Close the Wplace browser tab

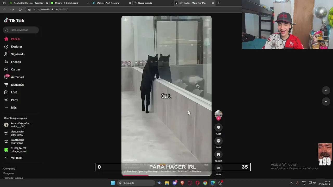coord(130,3)
